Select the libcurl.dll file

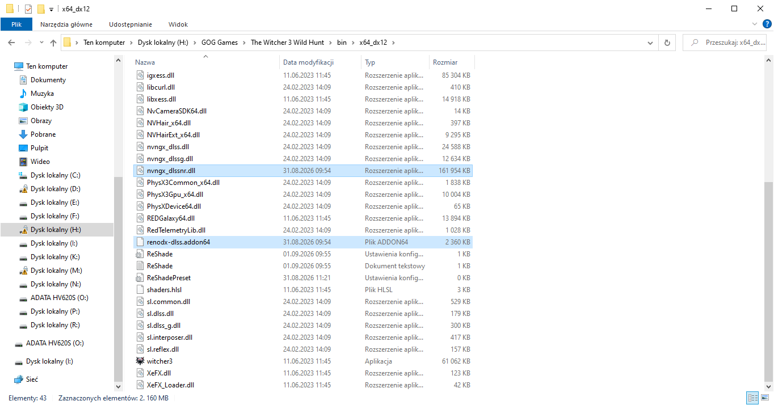pos(302,87)
